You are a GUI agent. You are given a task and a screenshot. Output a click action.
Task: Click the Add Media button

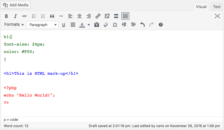click(x=16, y=5)
